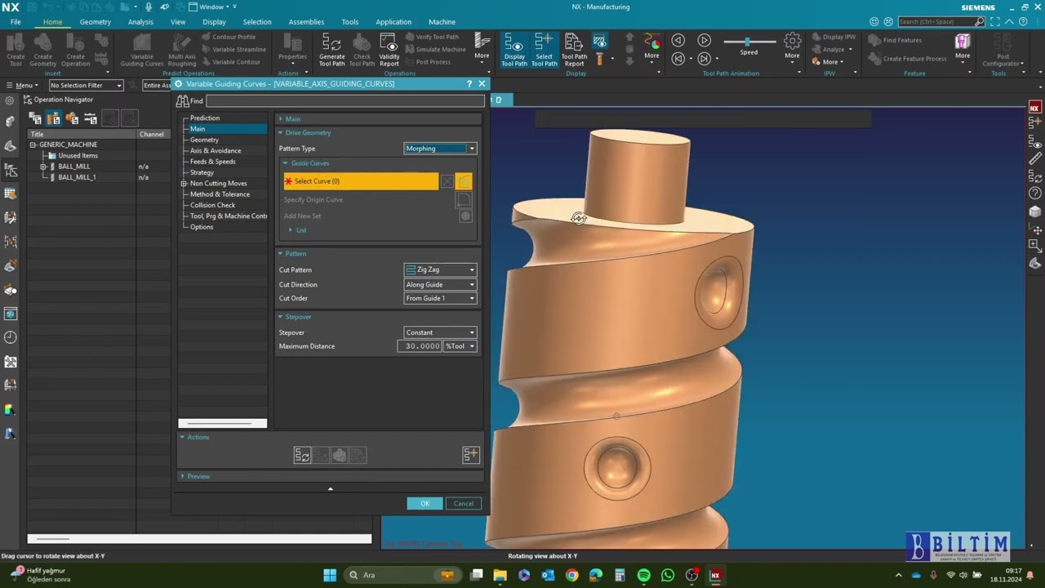Open the Stepover Constant dropdown
Image resolution: width=1045 pixels, height=588 pixels.
[x=440, y=332]
